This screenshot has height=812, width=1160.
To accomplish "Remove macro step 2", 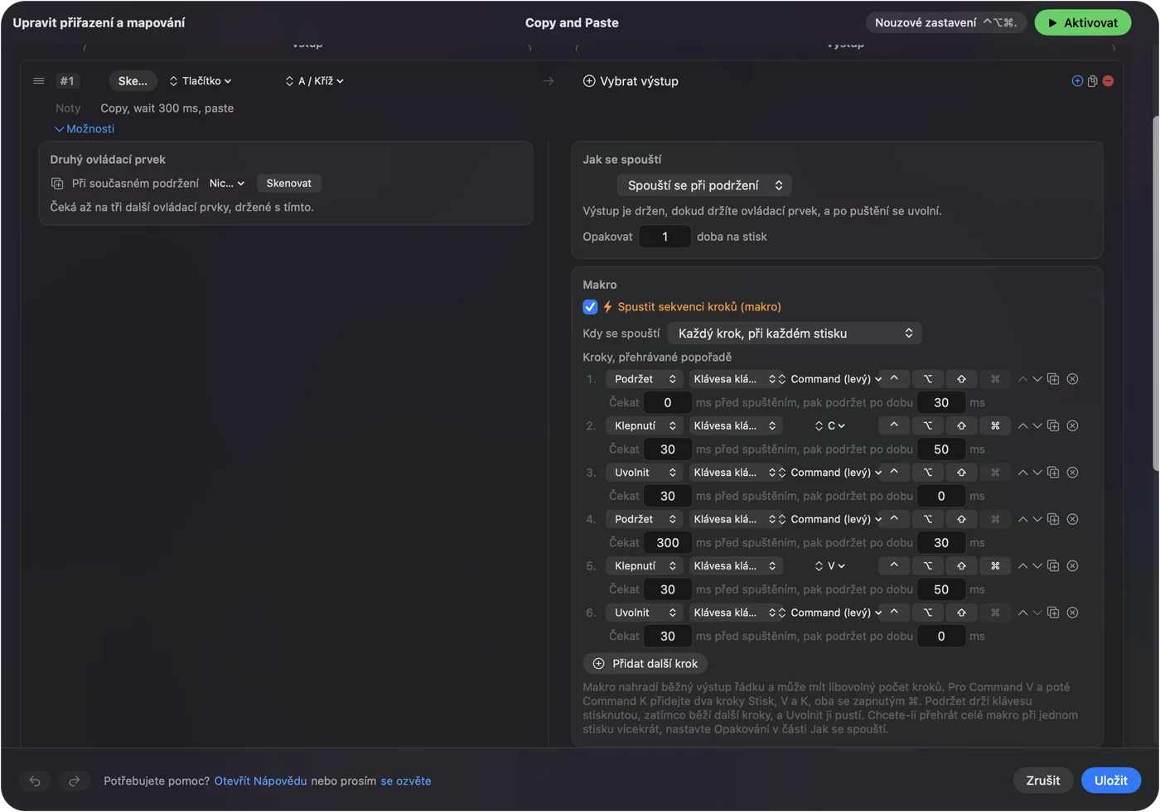I will pyautogui.click(x=1072, y=425).
